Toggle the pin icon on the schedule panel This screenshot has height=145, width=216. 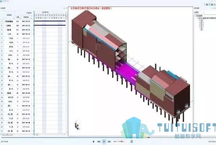pyautogui.click(x=66, y=8)
